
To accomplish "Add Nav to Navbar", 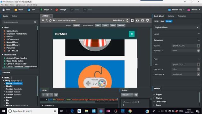I will coord(98,25).
